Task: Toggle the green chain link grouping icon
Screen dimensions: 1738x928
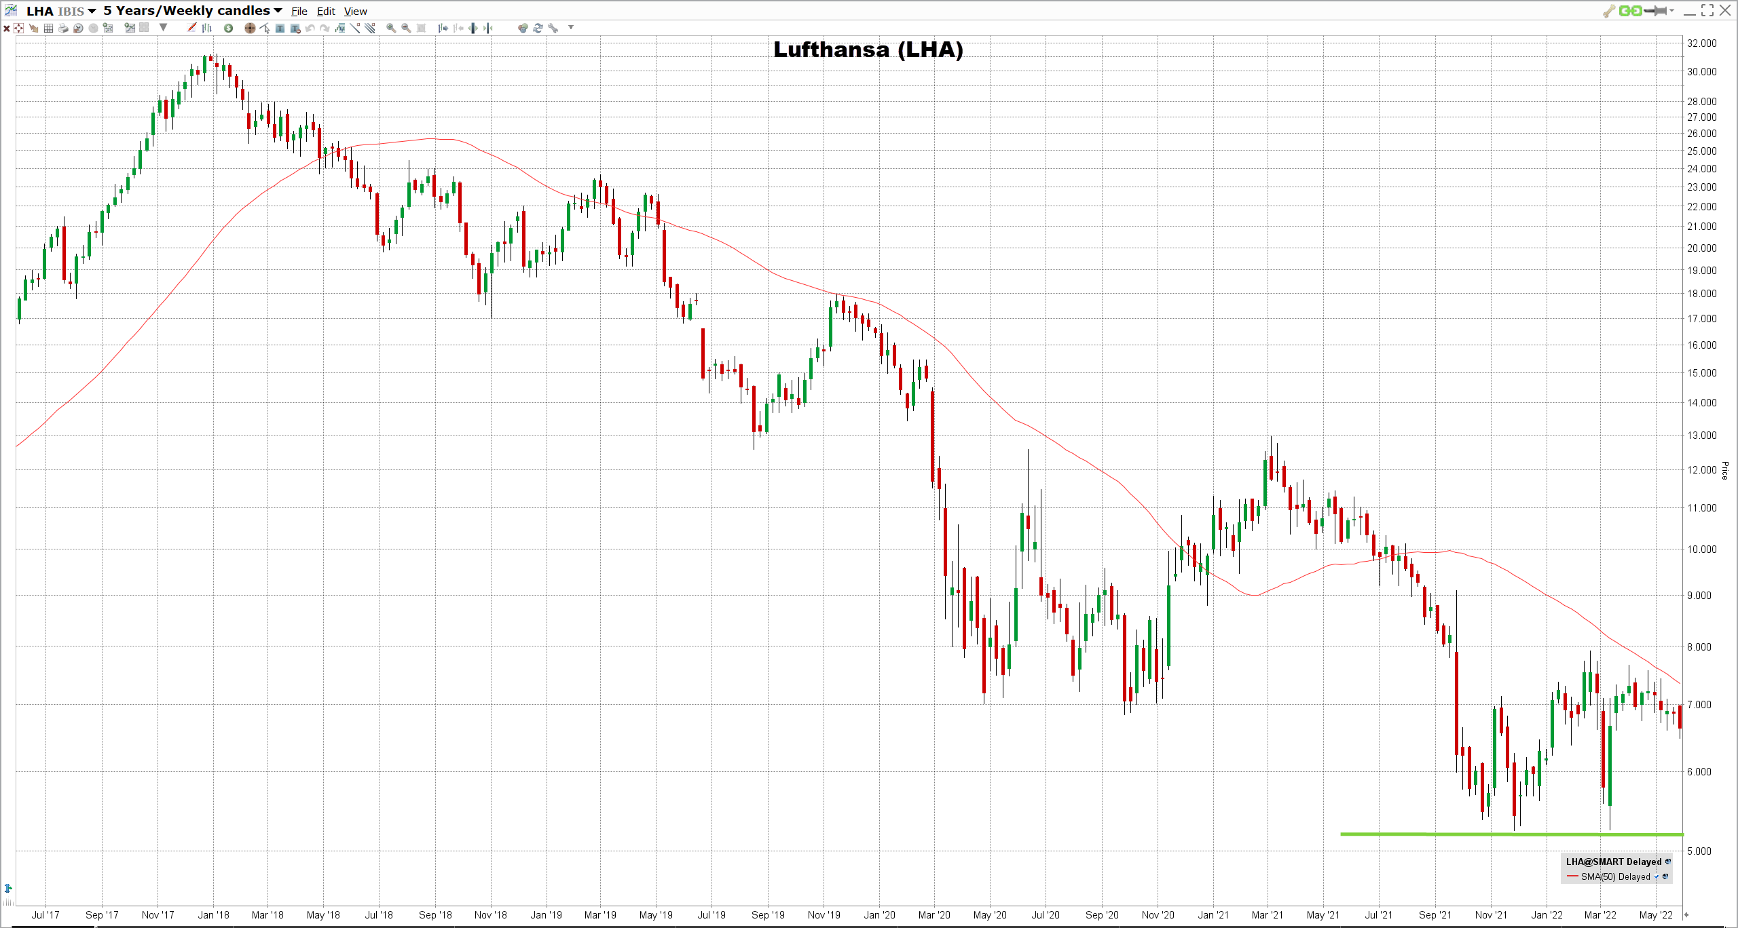Action: coord(1630,11)
